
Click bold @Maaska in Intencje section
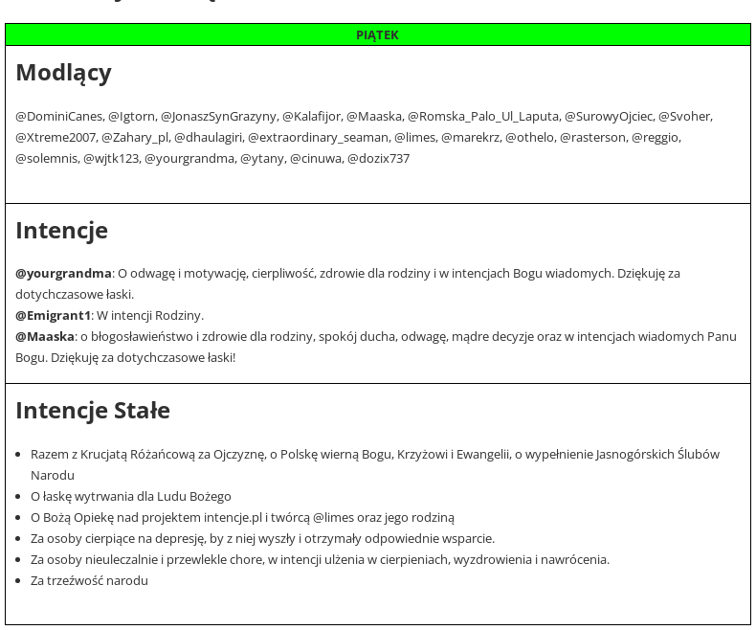(x=44, y=336)
